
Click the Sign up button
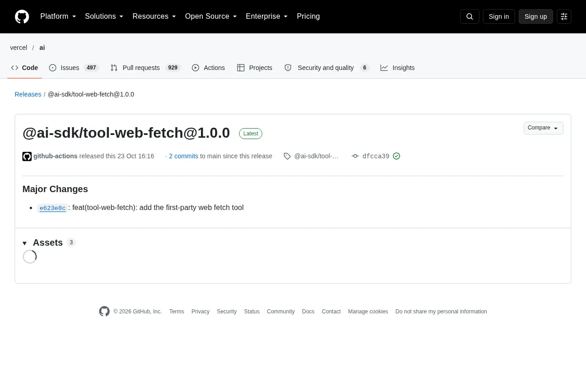coord(536,16)
